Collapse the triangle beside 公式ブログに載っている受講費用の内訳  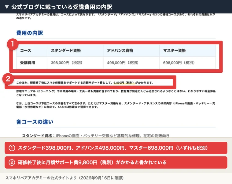tap(7, 7)
